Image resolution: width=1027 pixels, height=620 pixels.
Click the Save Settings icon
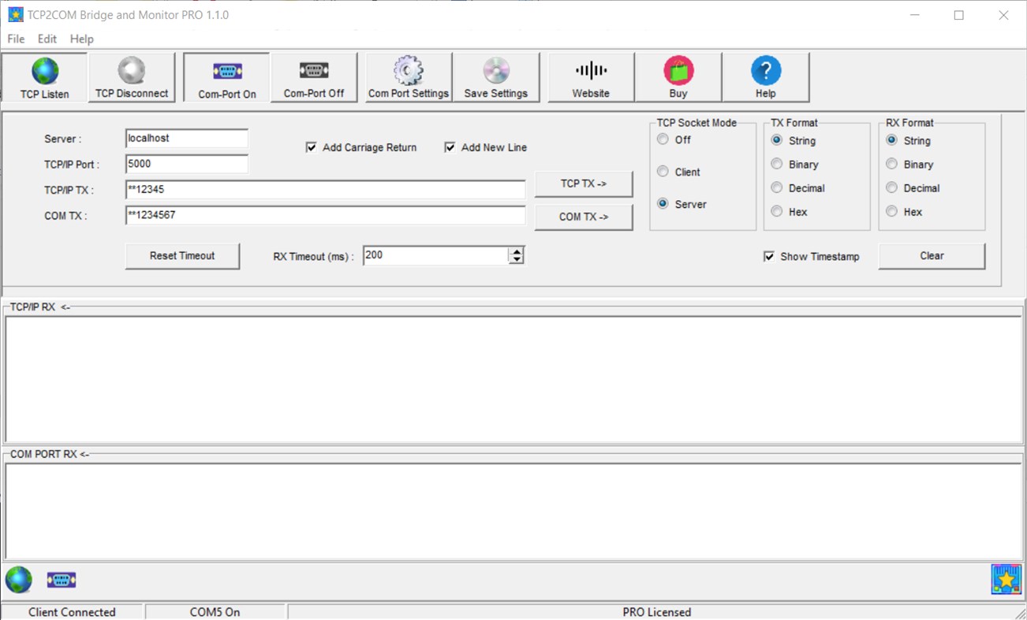coord(497,76)
